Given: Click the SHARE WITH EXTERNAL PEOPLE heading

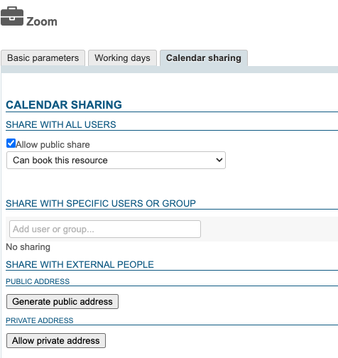Looking at the screenshot, I should click(x=80, y=264).
